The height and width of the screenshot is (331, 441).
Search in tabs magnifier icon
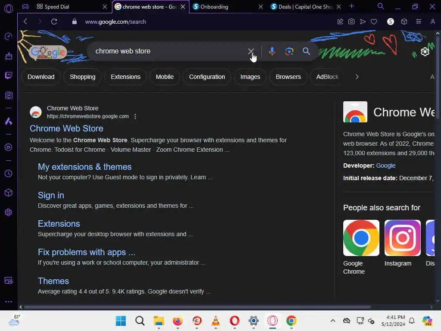380,6
